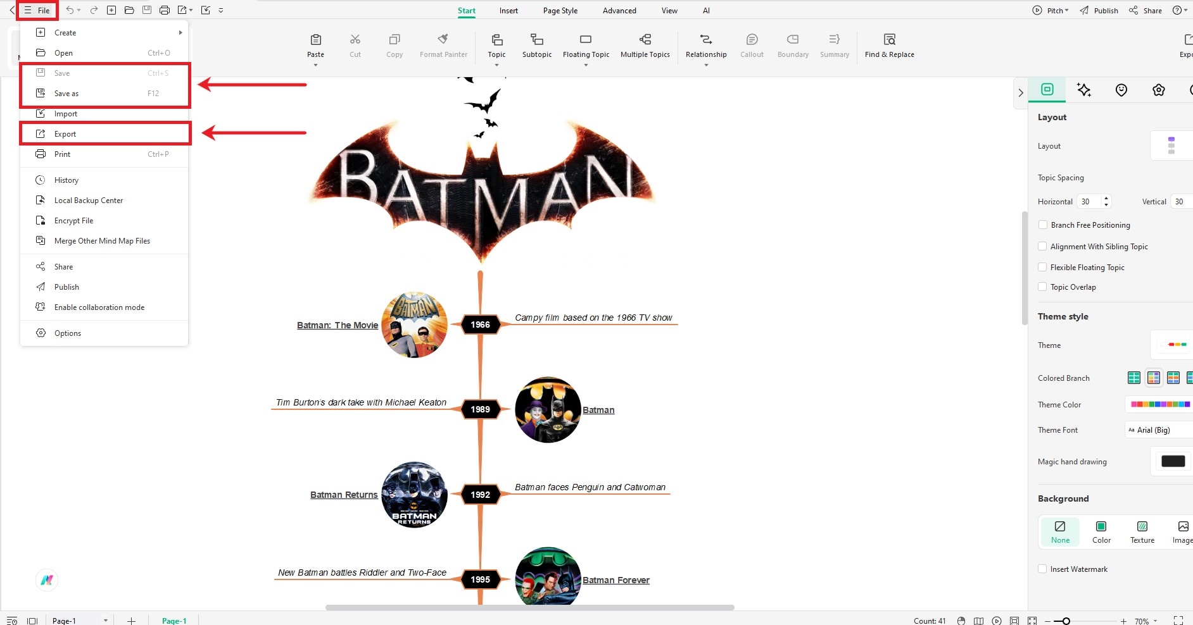Toggle Topic Overlap checkbox
Image resolution: width=1193 pixels, height=625 pixels.
coord(1042,287)
